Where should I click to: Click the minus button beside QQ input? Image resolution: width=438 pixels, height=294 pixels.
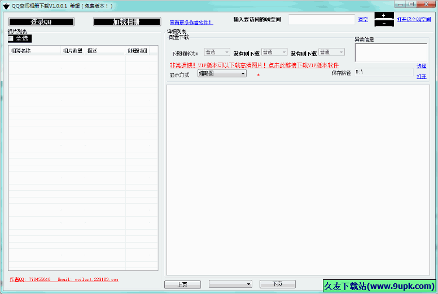[x=384, y=23]
